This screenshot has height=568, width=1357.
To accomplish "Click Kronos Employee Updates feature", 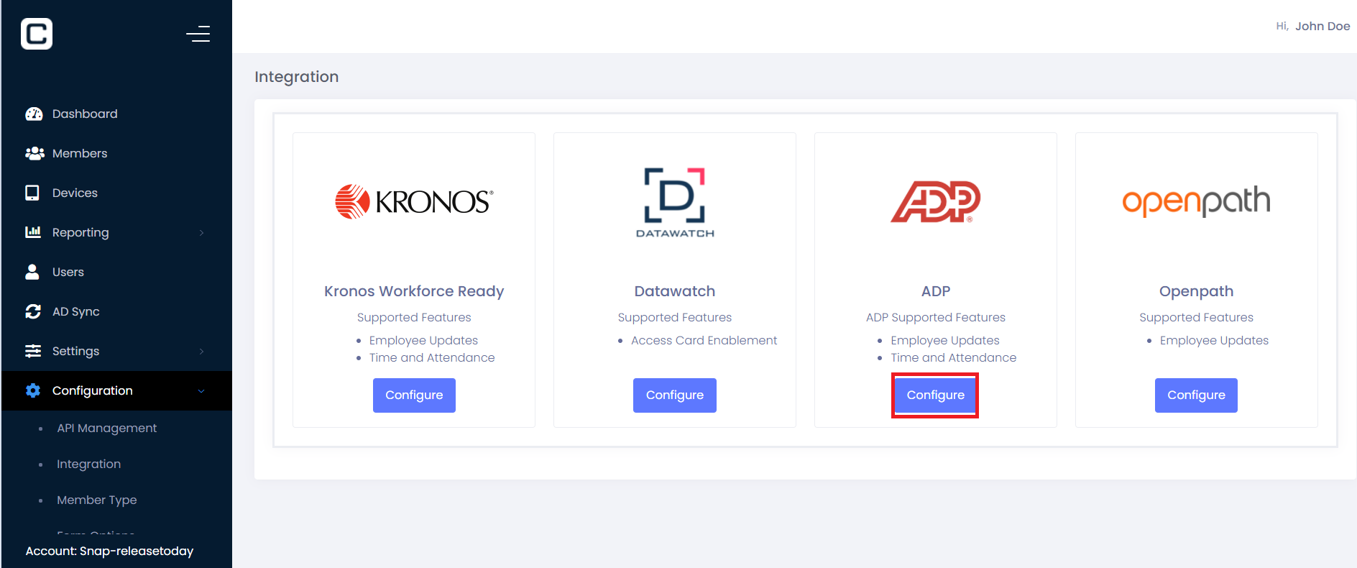I will pos(423,340).
